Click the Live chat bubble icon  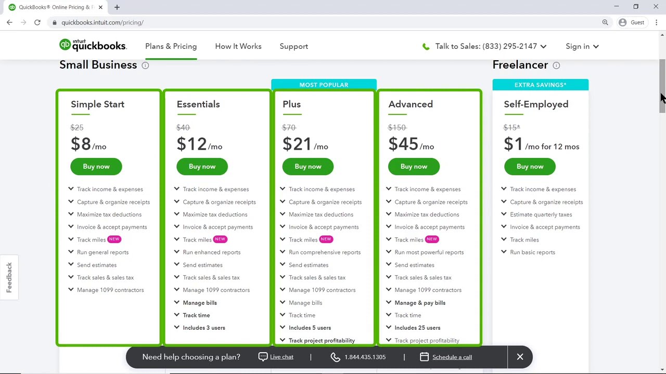tap(263, 357)
